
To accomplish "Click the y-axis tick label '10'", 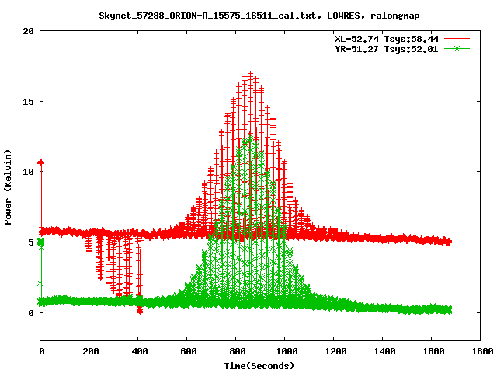I will point(28,172).
